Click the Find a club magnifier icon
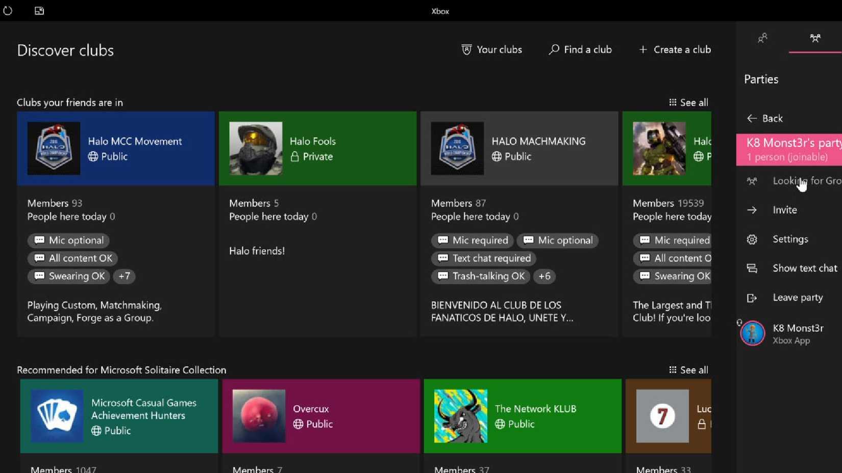Screen dimensions: 842x473 (553, 49)
